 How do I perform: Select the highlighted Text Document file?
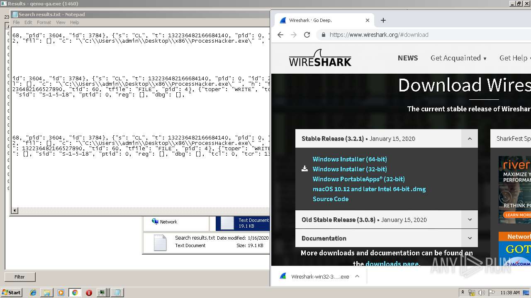click(x=243, y=223)
